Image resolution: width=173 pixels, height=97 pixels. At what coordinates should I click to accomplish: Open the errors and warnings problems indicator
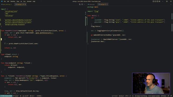click(32, 96)
